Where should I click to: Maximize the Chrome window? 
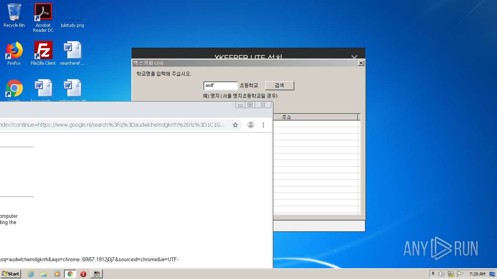(x=250, y=105)
